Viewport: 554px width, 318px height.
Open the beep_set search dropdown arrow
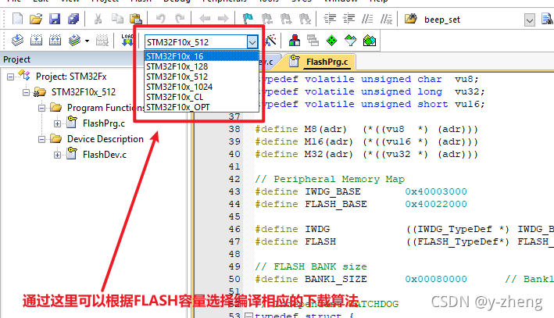pyautogui.click(x=529, y=20)
